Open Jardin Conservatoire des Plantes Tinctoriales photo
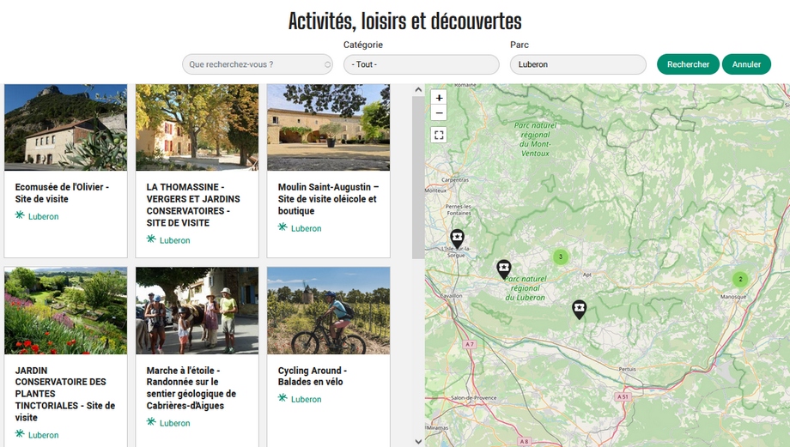Image resolution: width=790 pixels, height=447 pixels. pos(65,311)
